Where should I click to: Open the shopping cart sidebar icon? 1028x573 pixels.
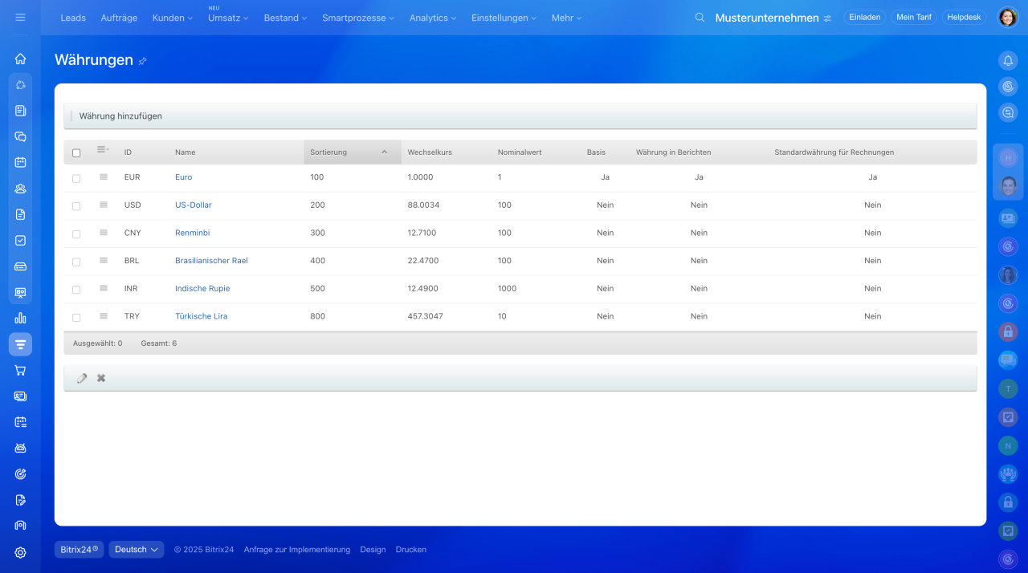click(x=20, y=370)
